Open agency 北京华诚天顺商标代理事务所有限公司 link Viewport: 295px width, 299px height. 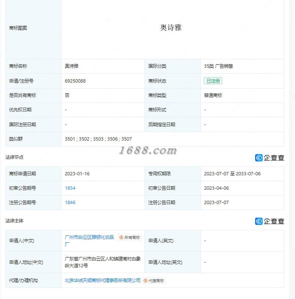(x=103, y=280)
